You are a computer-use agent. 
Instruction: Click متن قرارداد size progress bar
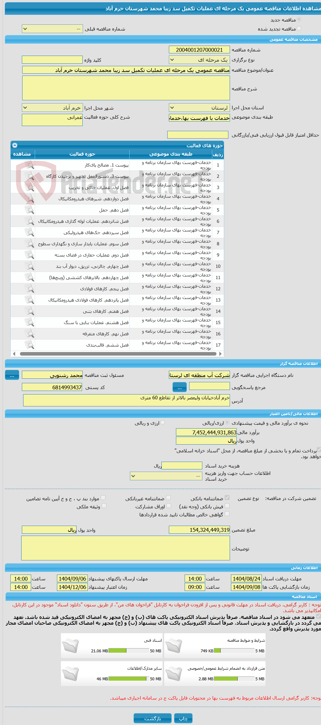click(234, 679)
